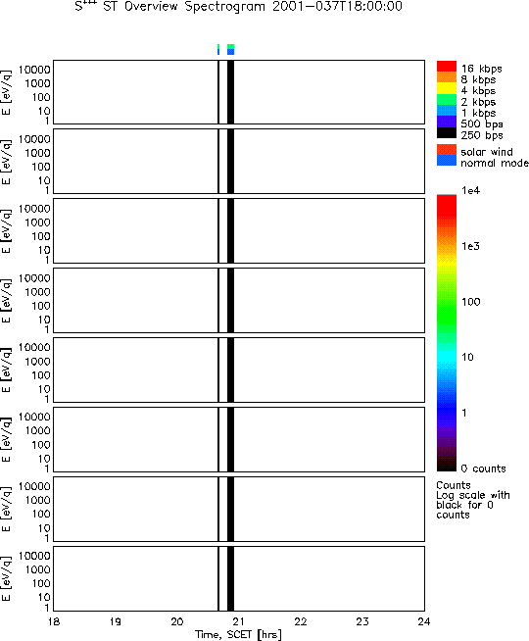Viewport: 529px width, 641px height.
Task: Select the blue normal mode swatch
Action: [447, 161]
